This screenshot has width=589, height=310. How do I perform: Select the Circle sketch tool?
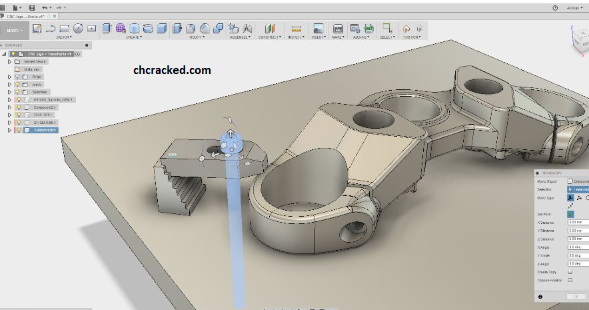(78, 29)
